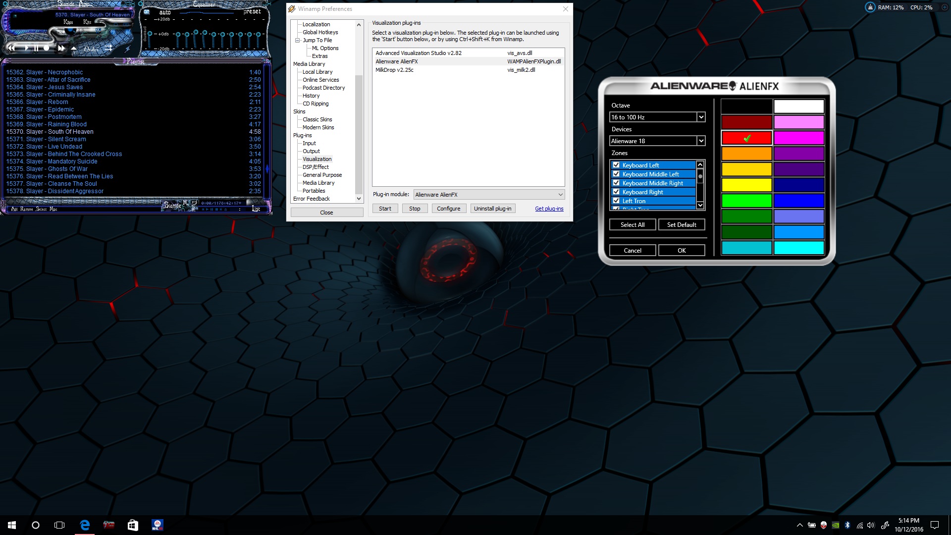Image resolution: width=951 pixels, height=535 pixels.
Task: Open the Devices dropdown in AlienFX
Action: (657, 141)
